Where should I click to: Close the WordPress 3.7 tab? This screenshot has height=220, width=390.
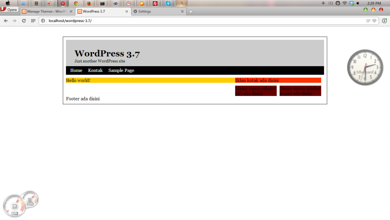(126, 11)
